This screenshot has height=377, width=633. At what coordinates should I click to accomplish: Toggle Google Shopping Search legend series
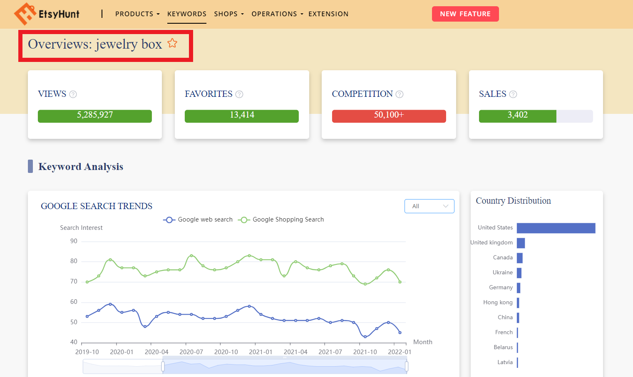tap(281, 219)
